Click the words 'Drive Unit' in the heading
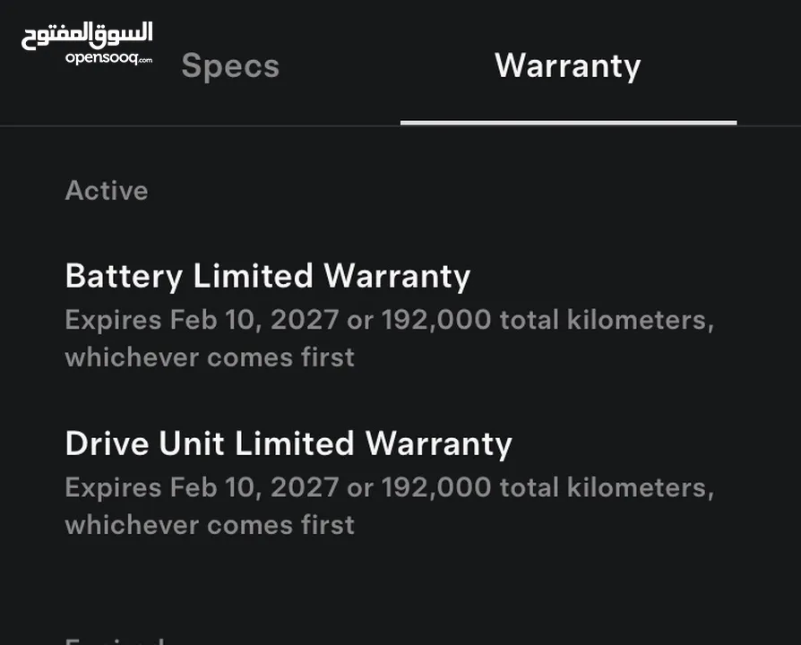The height and width of the screenshot is (645, 801). (144, 443)
